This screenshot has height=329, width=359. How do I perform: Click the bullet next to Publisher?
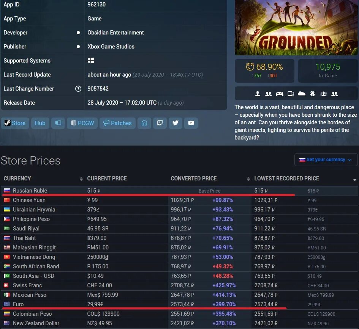click(78, 47)
